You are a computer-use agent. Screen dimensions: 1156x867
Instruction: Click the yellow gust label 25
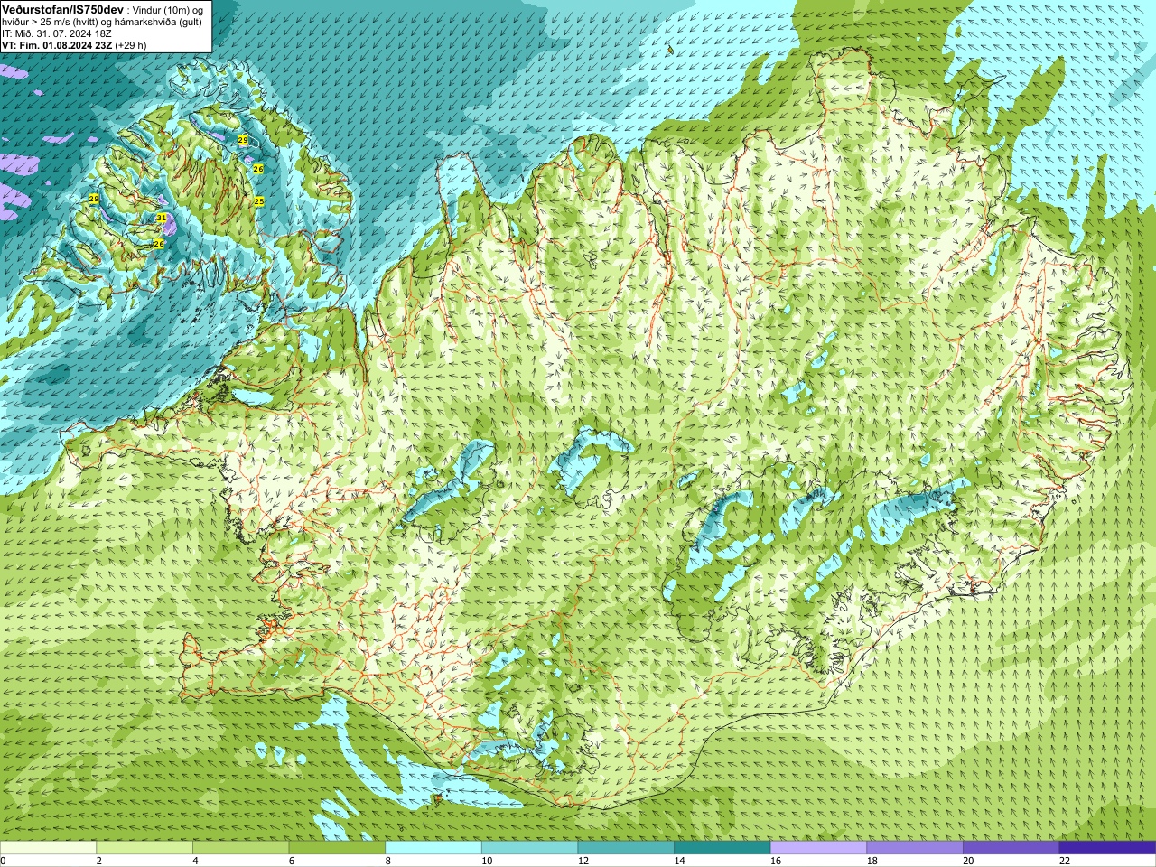(x=259, y=201)
